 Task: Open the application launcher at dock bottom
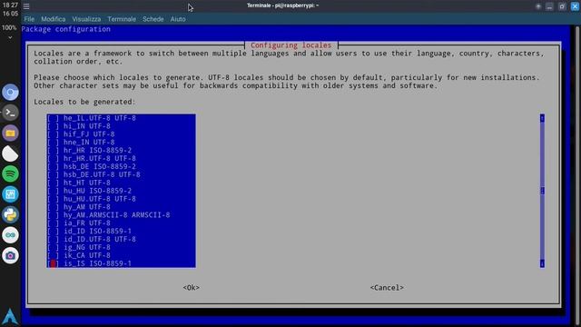point(10,316)
